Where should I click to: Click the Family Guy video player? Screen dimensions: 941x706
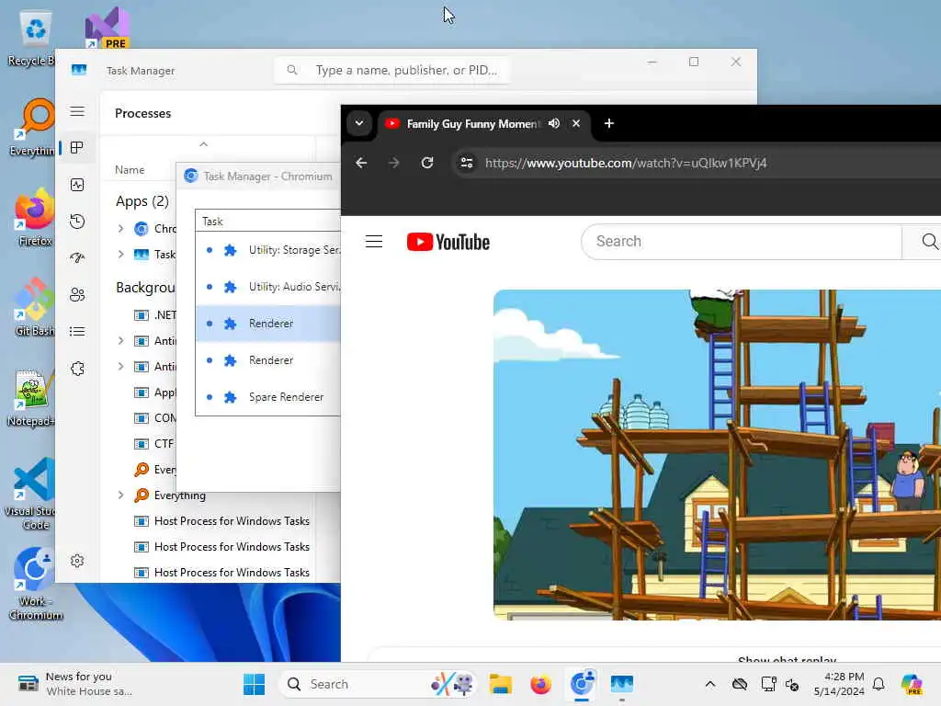717,454
